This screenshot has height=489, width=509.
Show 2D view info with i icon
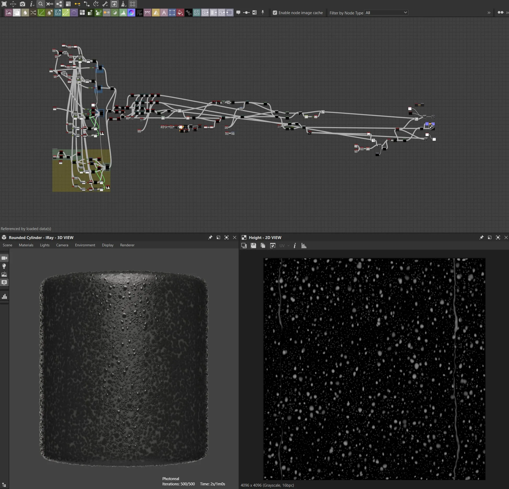click(295, 246)
